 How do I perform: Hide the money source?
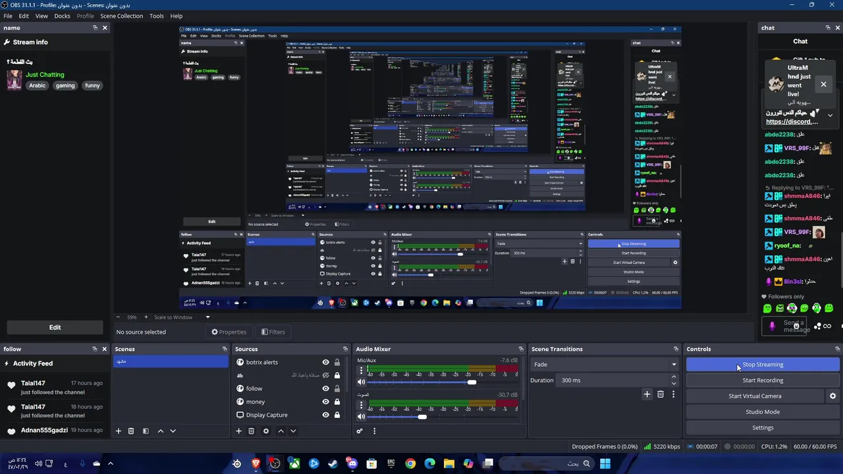[x=325, y=402]
